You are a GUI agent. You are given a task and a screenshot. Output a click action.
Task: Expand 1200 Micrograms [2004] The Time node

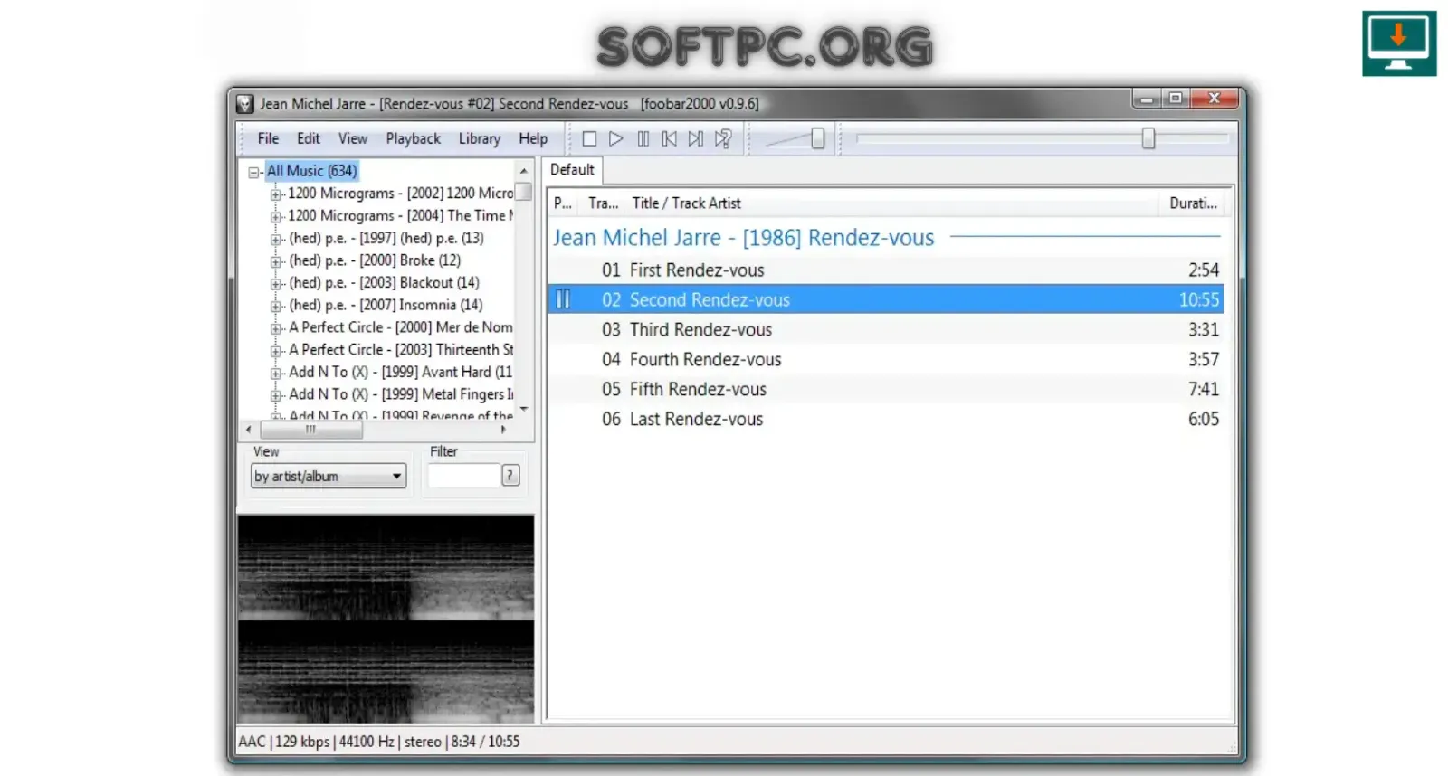[276, 216]
